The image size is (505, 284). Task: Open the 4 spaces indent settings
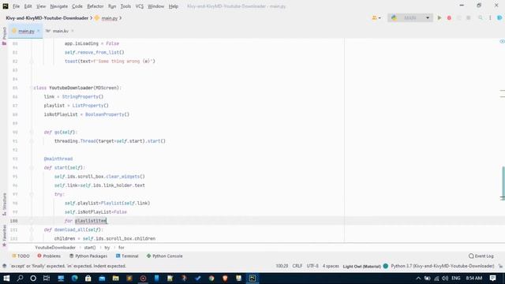pos(331,266)
